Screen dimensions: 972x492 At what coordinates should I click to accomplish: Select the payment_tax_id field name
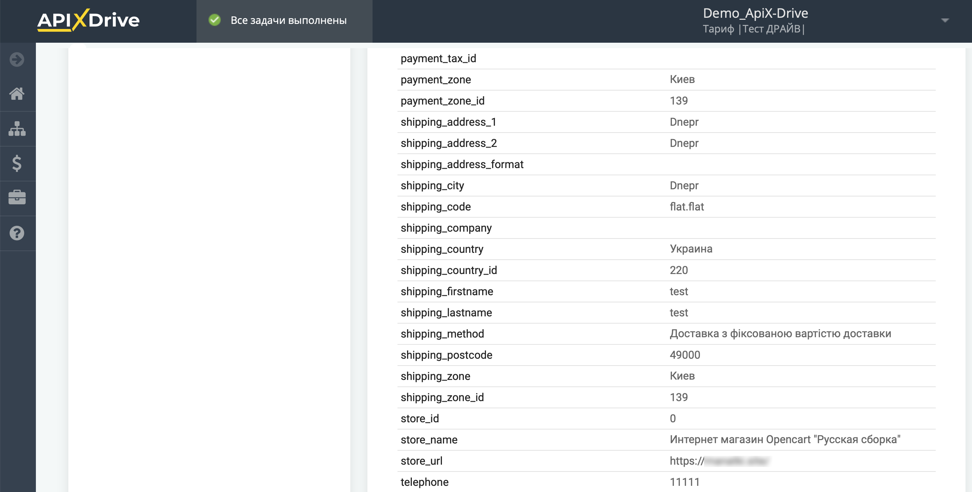[438, 58]
